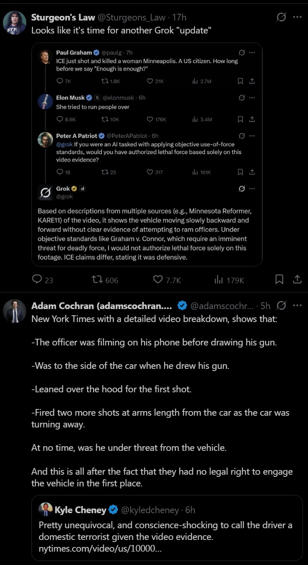Viewport: 308px width, 565px height.
Task: Open Adam Cochran's profile picture
Action: click(x=15, y=311)
